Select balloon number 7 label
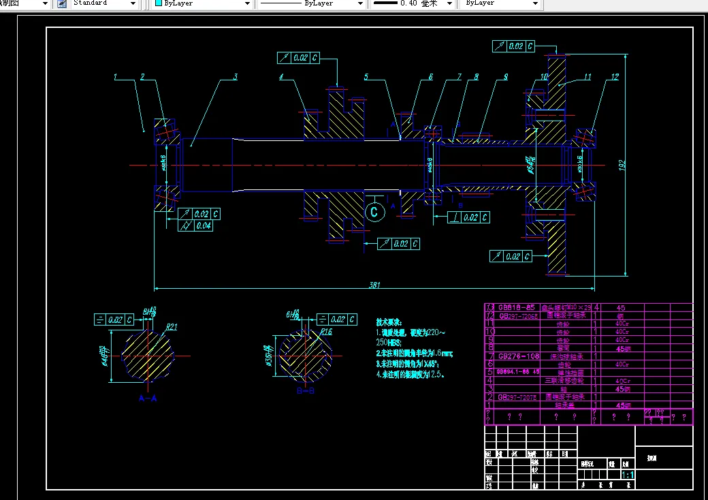The height and width of the screenshot is (500, 708). click(460, 77)
